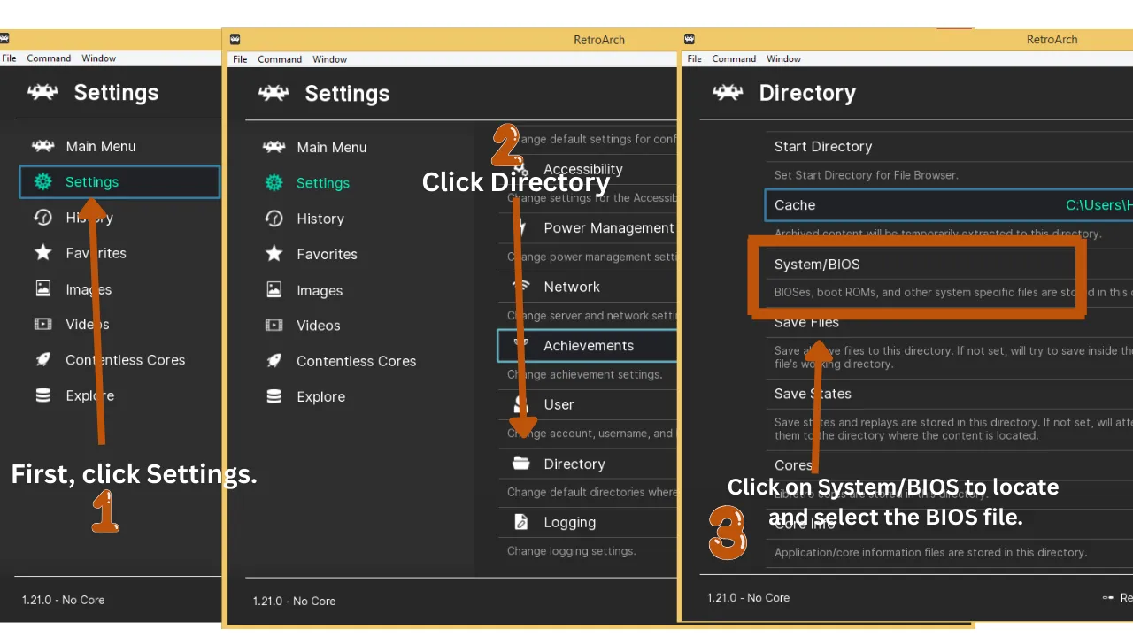
Task: Click the Directory folder icon
Action: tap(521, 464)
